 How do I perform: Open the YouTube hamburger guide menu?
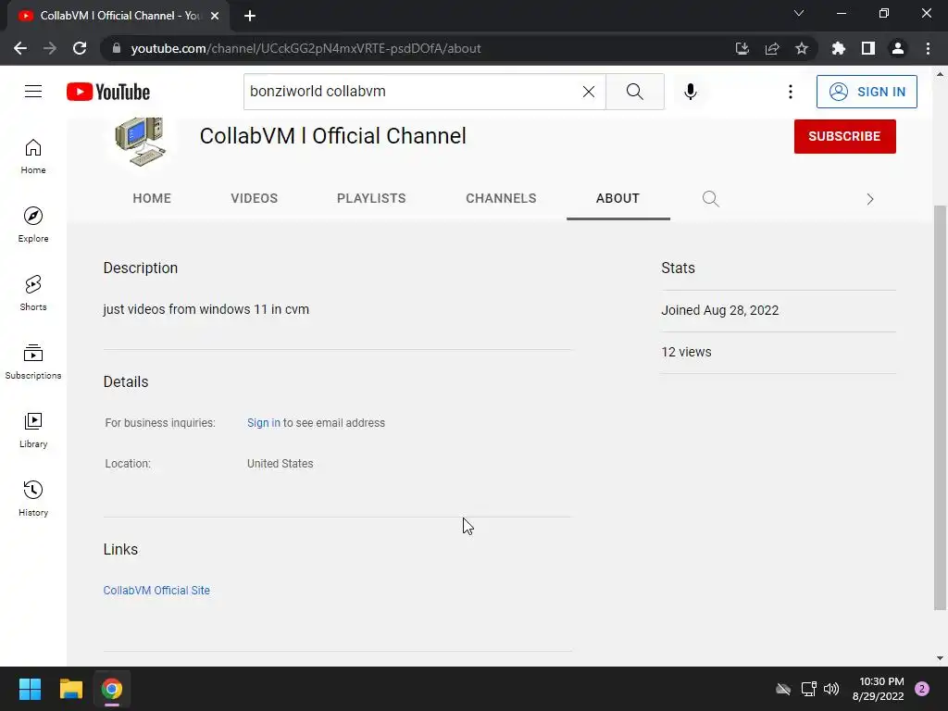click(x=33, y=92)
